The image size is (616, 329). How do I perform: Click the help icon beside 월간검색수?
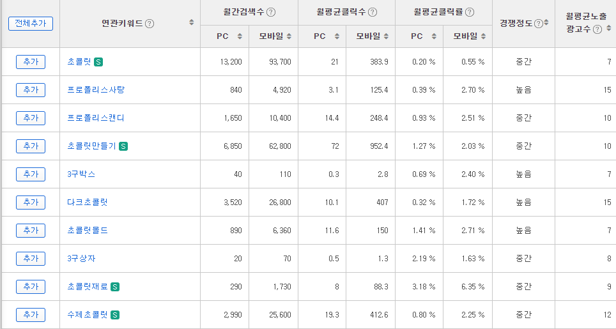(x=271, y=12)
